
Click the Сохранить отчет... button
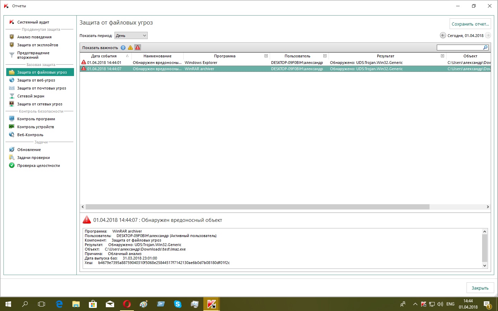click(x=470, y=24)
